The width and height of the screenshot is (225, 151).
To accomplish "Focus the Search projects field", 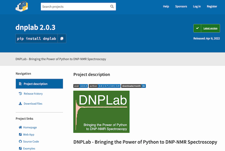I will 78,6.
